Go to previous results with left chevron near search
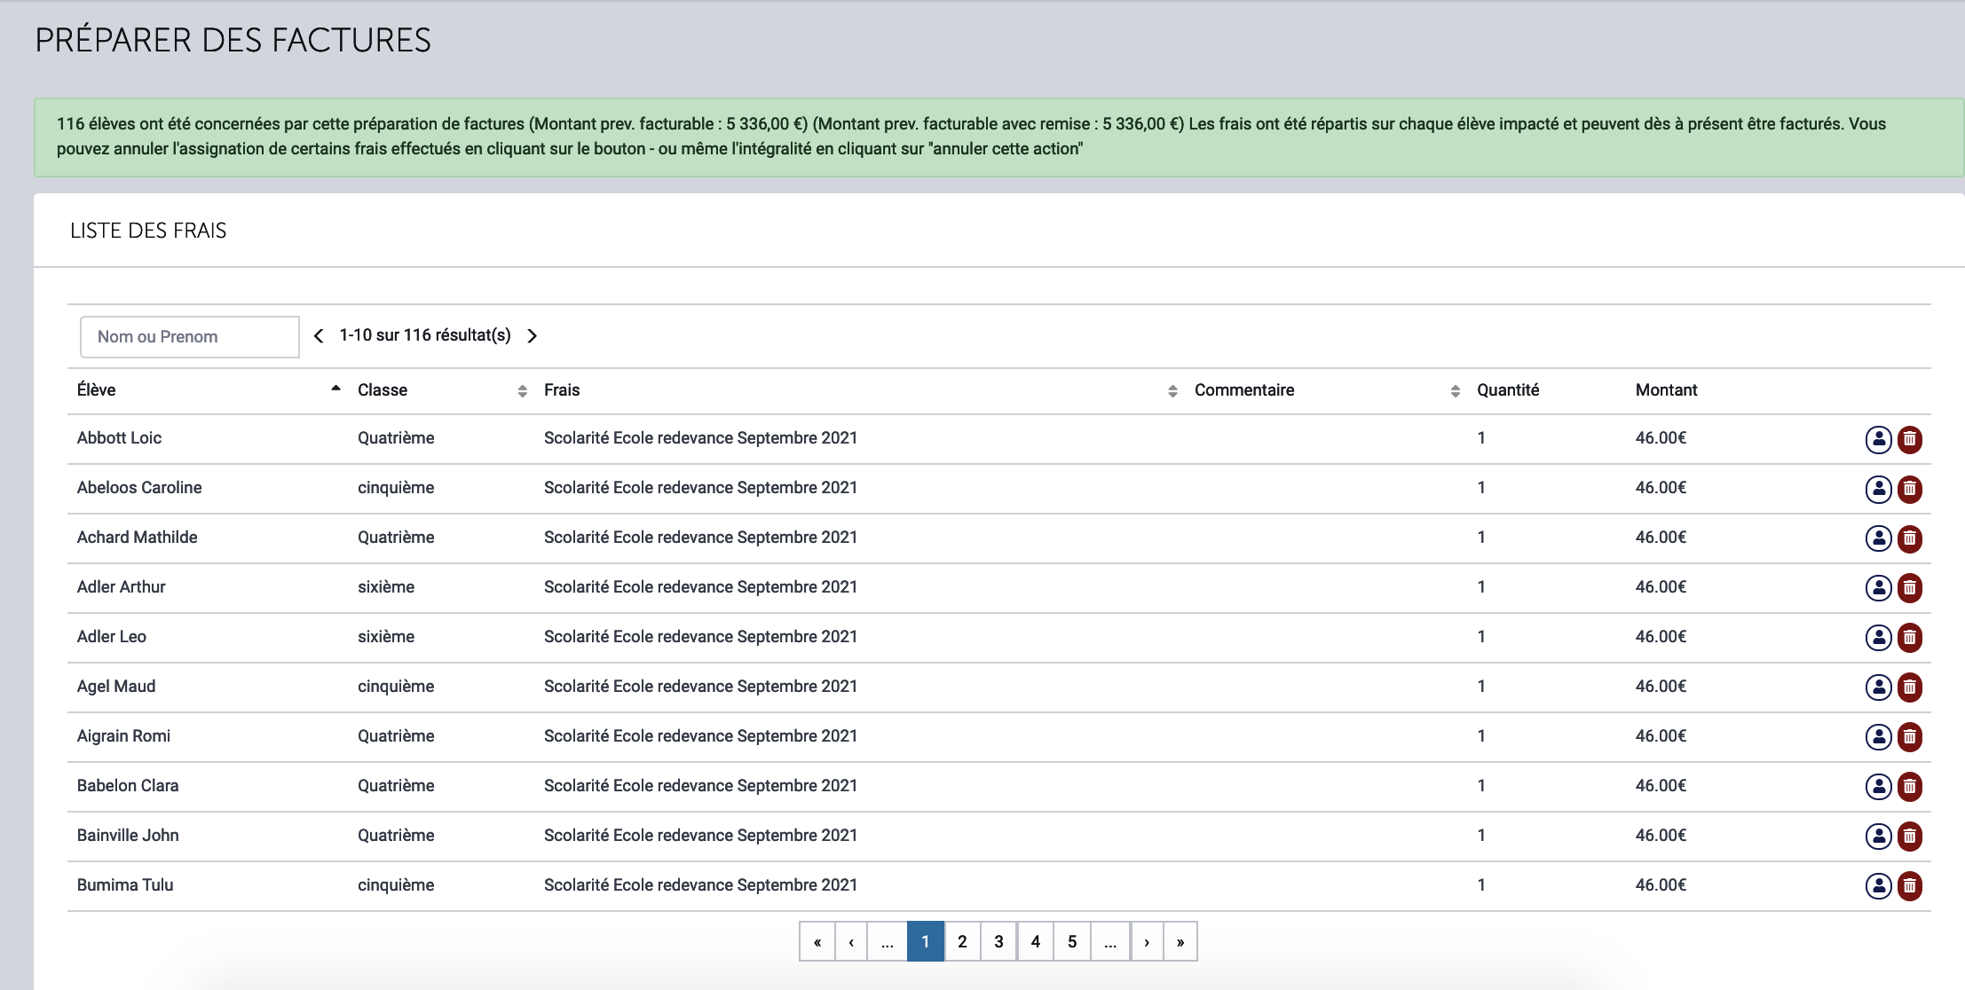 coord(319,335)
